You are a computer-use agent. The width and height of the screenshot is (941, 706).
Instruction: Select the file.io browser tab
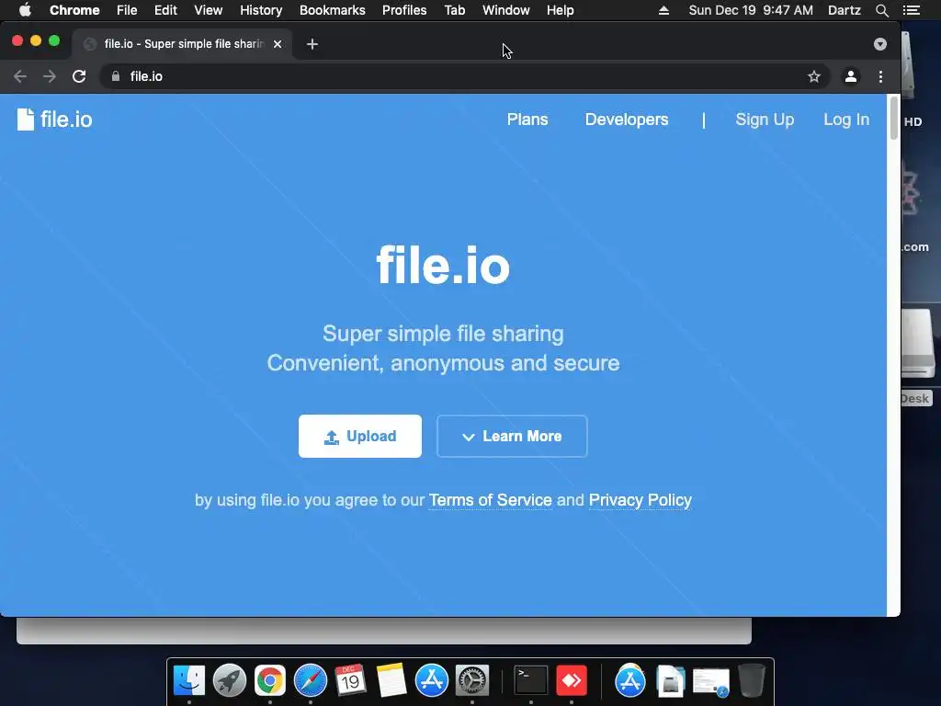tap(183, 44)
